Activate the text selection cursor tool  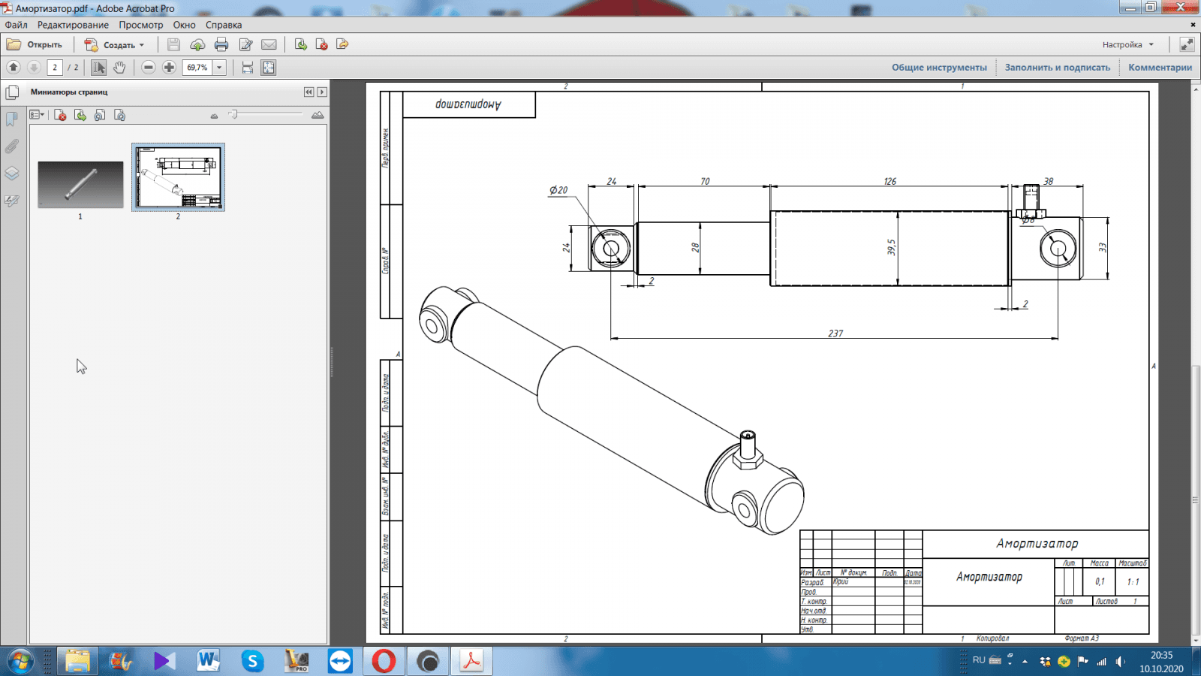pyautogui.click(x=98, y=68)
